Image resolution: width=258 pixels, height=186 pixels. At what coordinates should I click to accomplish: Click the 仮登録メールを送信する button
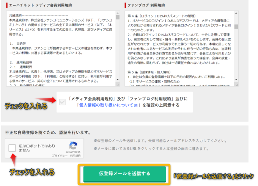click(x=124, y=173)
